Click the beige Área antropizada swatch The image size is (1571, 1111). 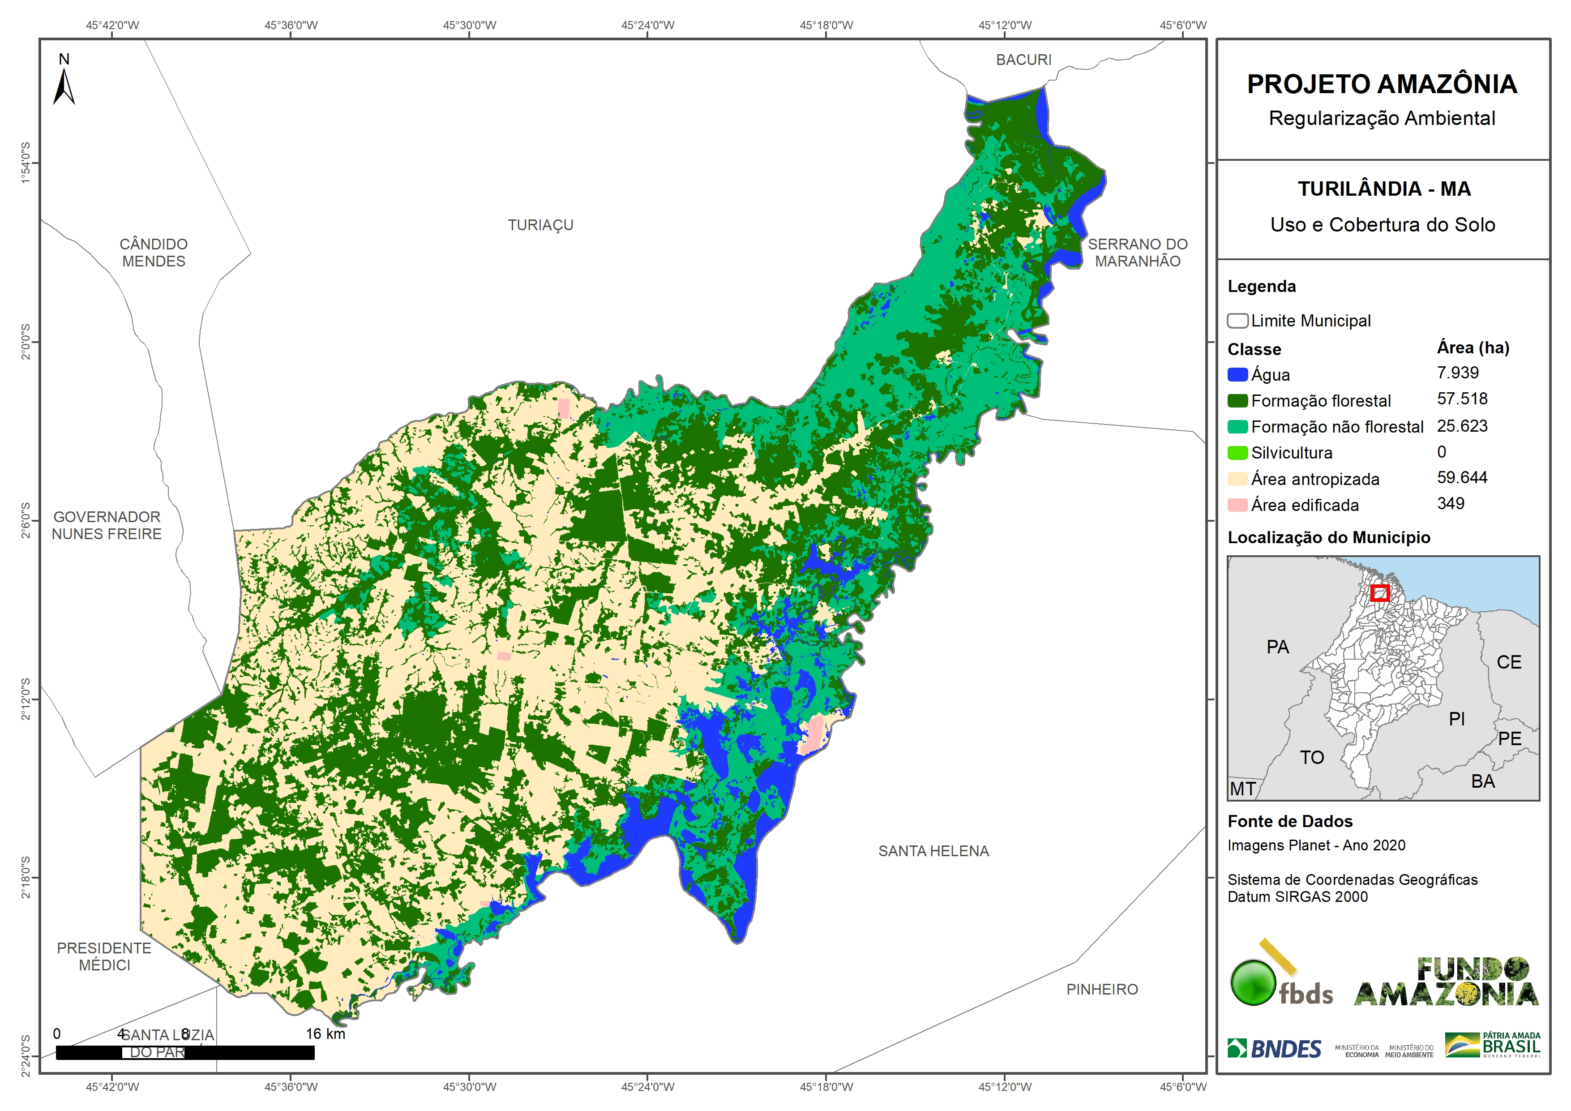tap(1237, 479)
